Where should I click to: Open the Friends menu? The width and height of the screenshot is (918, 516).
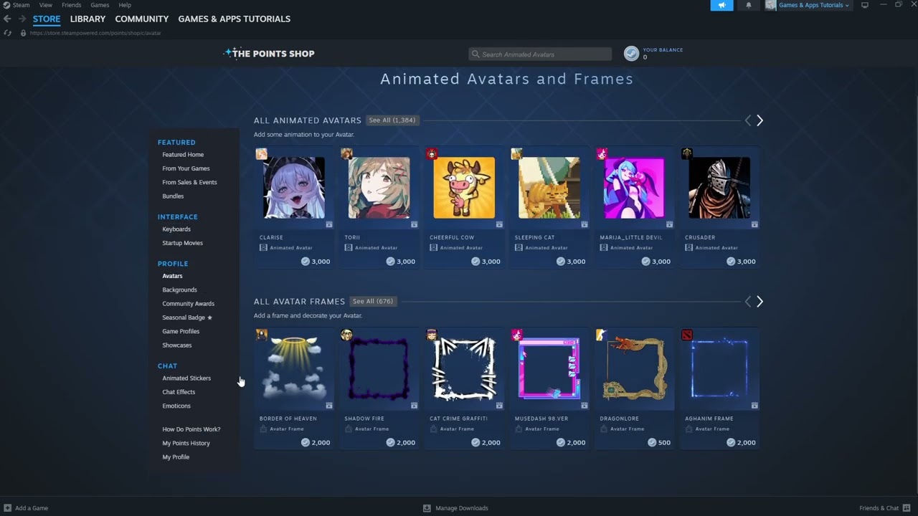tap(71, 5)
